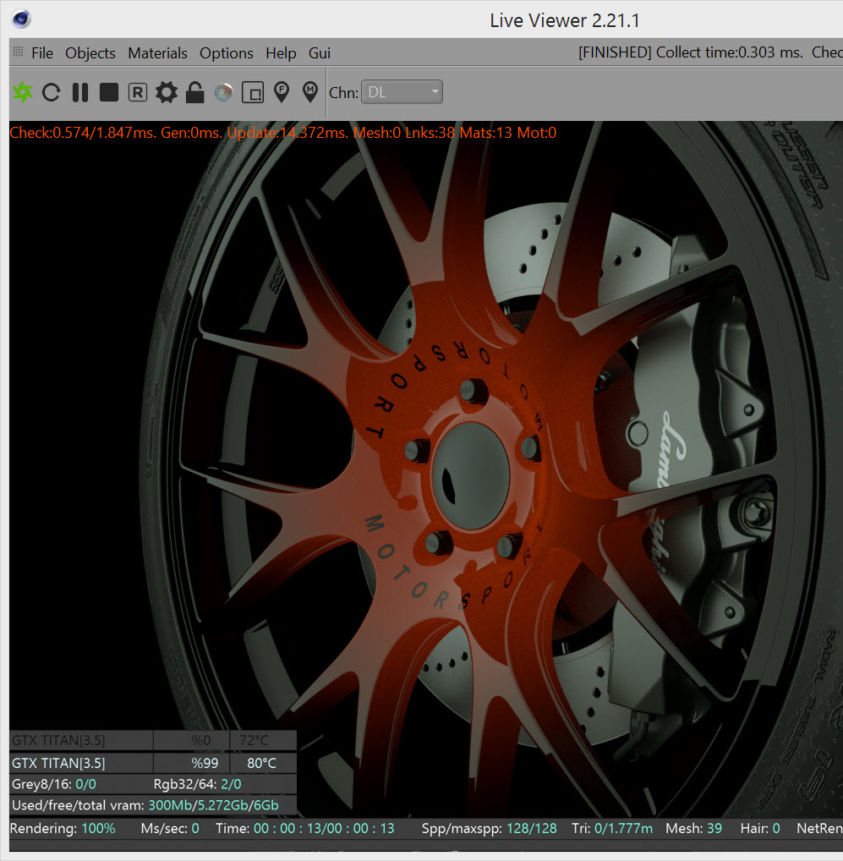Toggle clay mode sphere icon
The height and width of the screenshot is (861, 843).
223,92
